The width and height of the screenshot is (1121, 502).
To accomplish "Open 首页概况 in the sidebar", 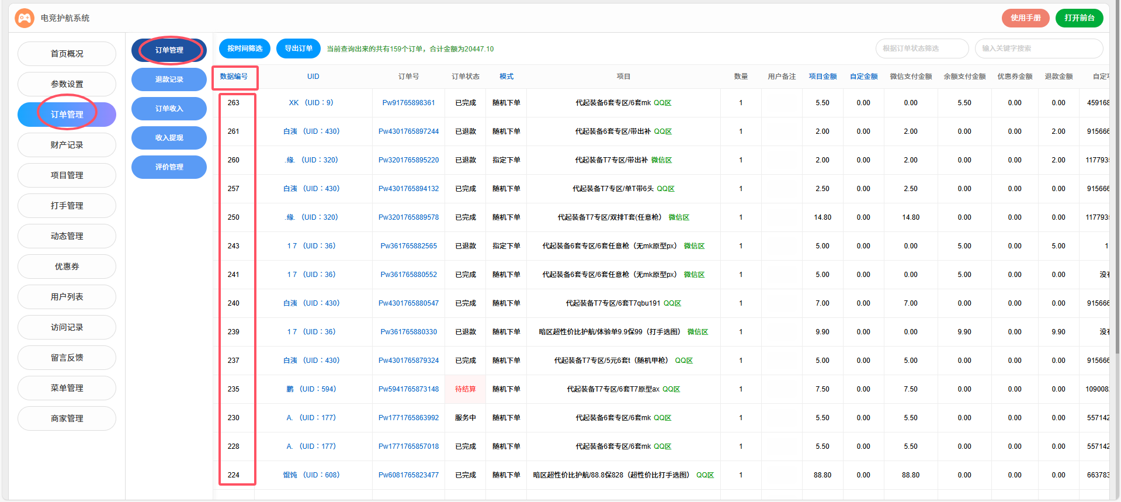I will tap(67, 54).
